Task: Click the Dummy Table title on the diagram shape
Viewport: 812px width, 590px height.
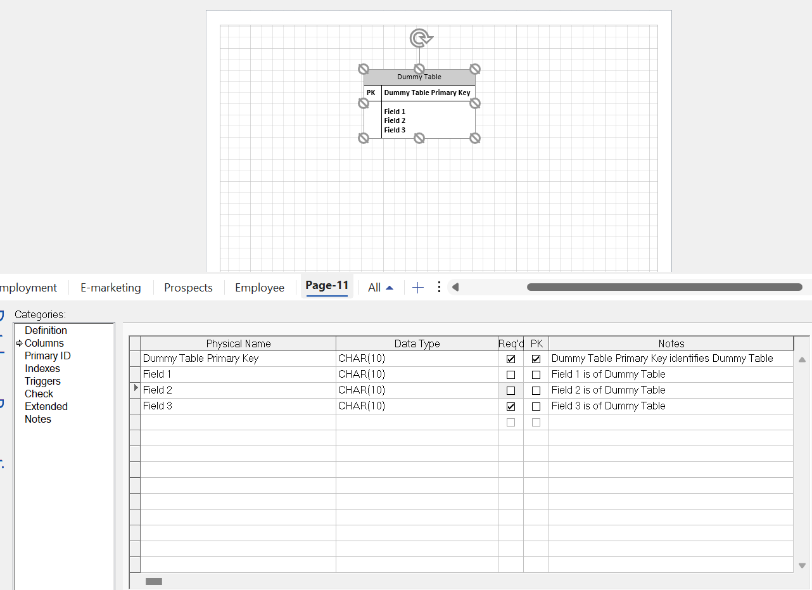Action: tap(419, 77)
